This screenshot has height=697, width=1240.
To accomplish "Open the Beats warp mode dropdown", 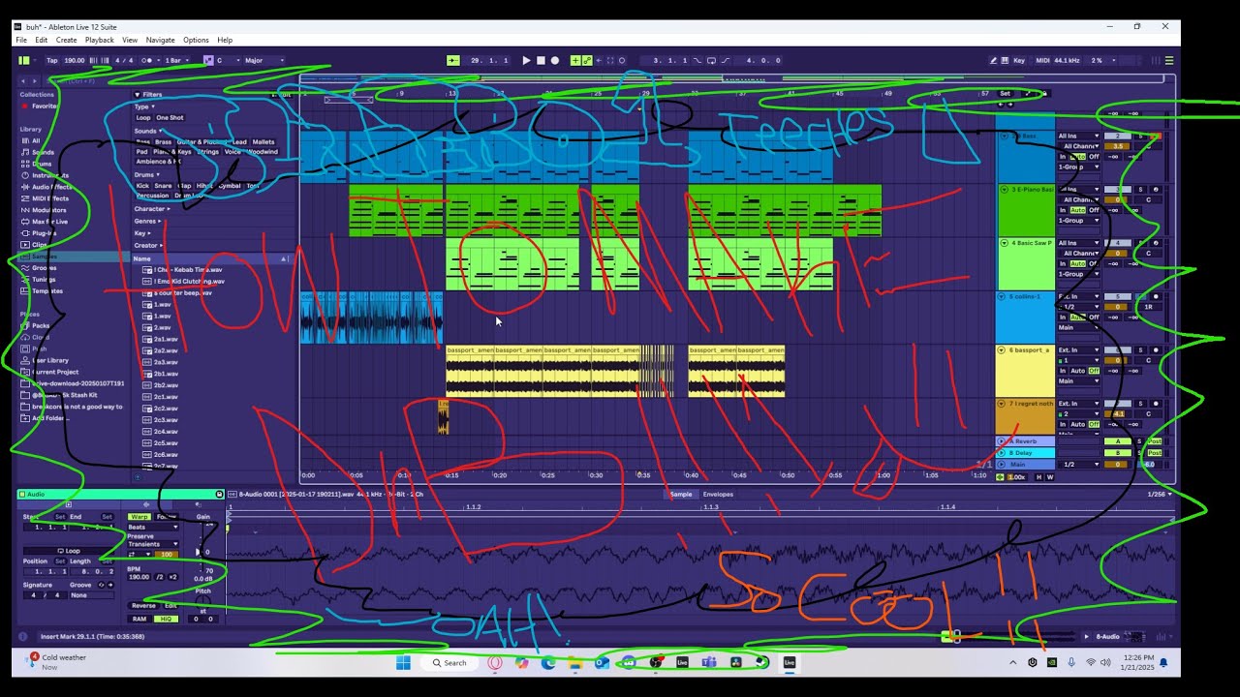I will coord(152,527).
